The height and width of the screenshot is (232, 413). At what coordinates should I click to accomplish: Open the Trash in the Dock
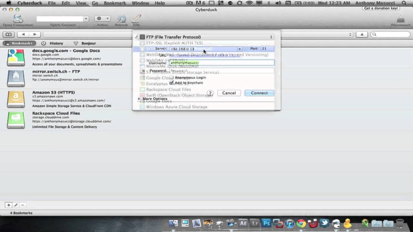pos(400,223)
